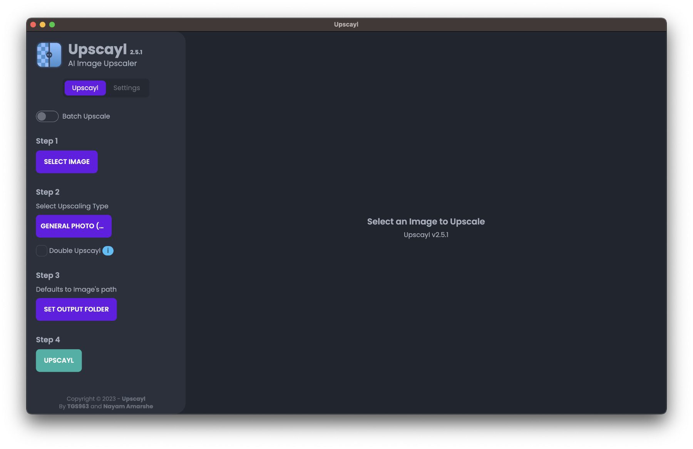Click the Set Output Folder button

click(x=76, y=309)
